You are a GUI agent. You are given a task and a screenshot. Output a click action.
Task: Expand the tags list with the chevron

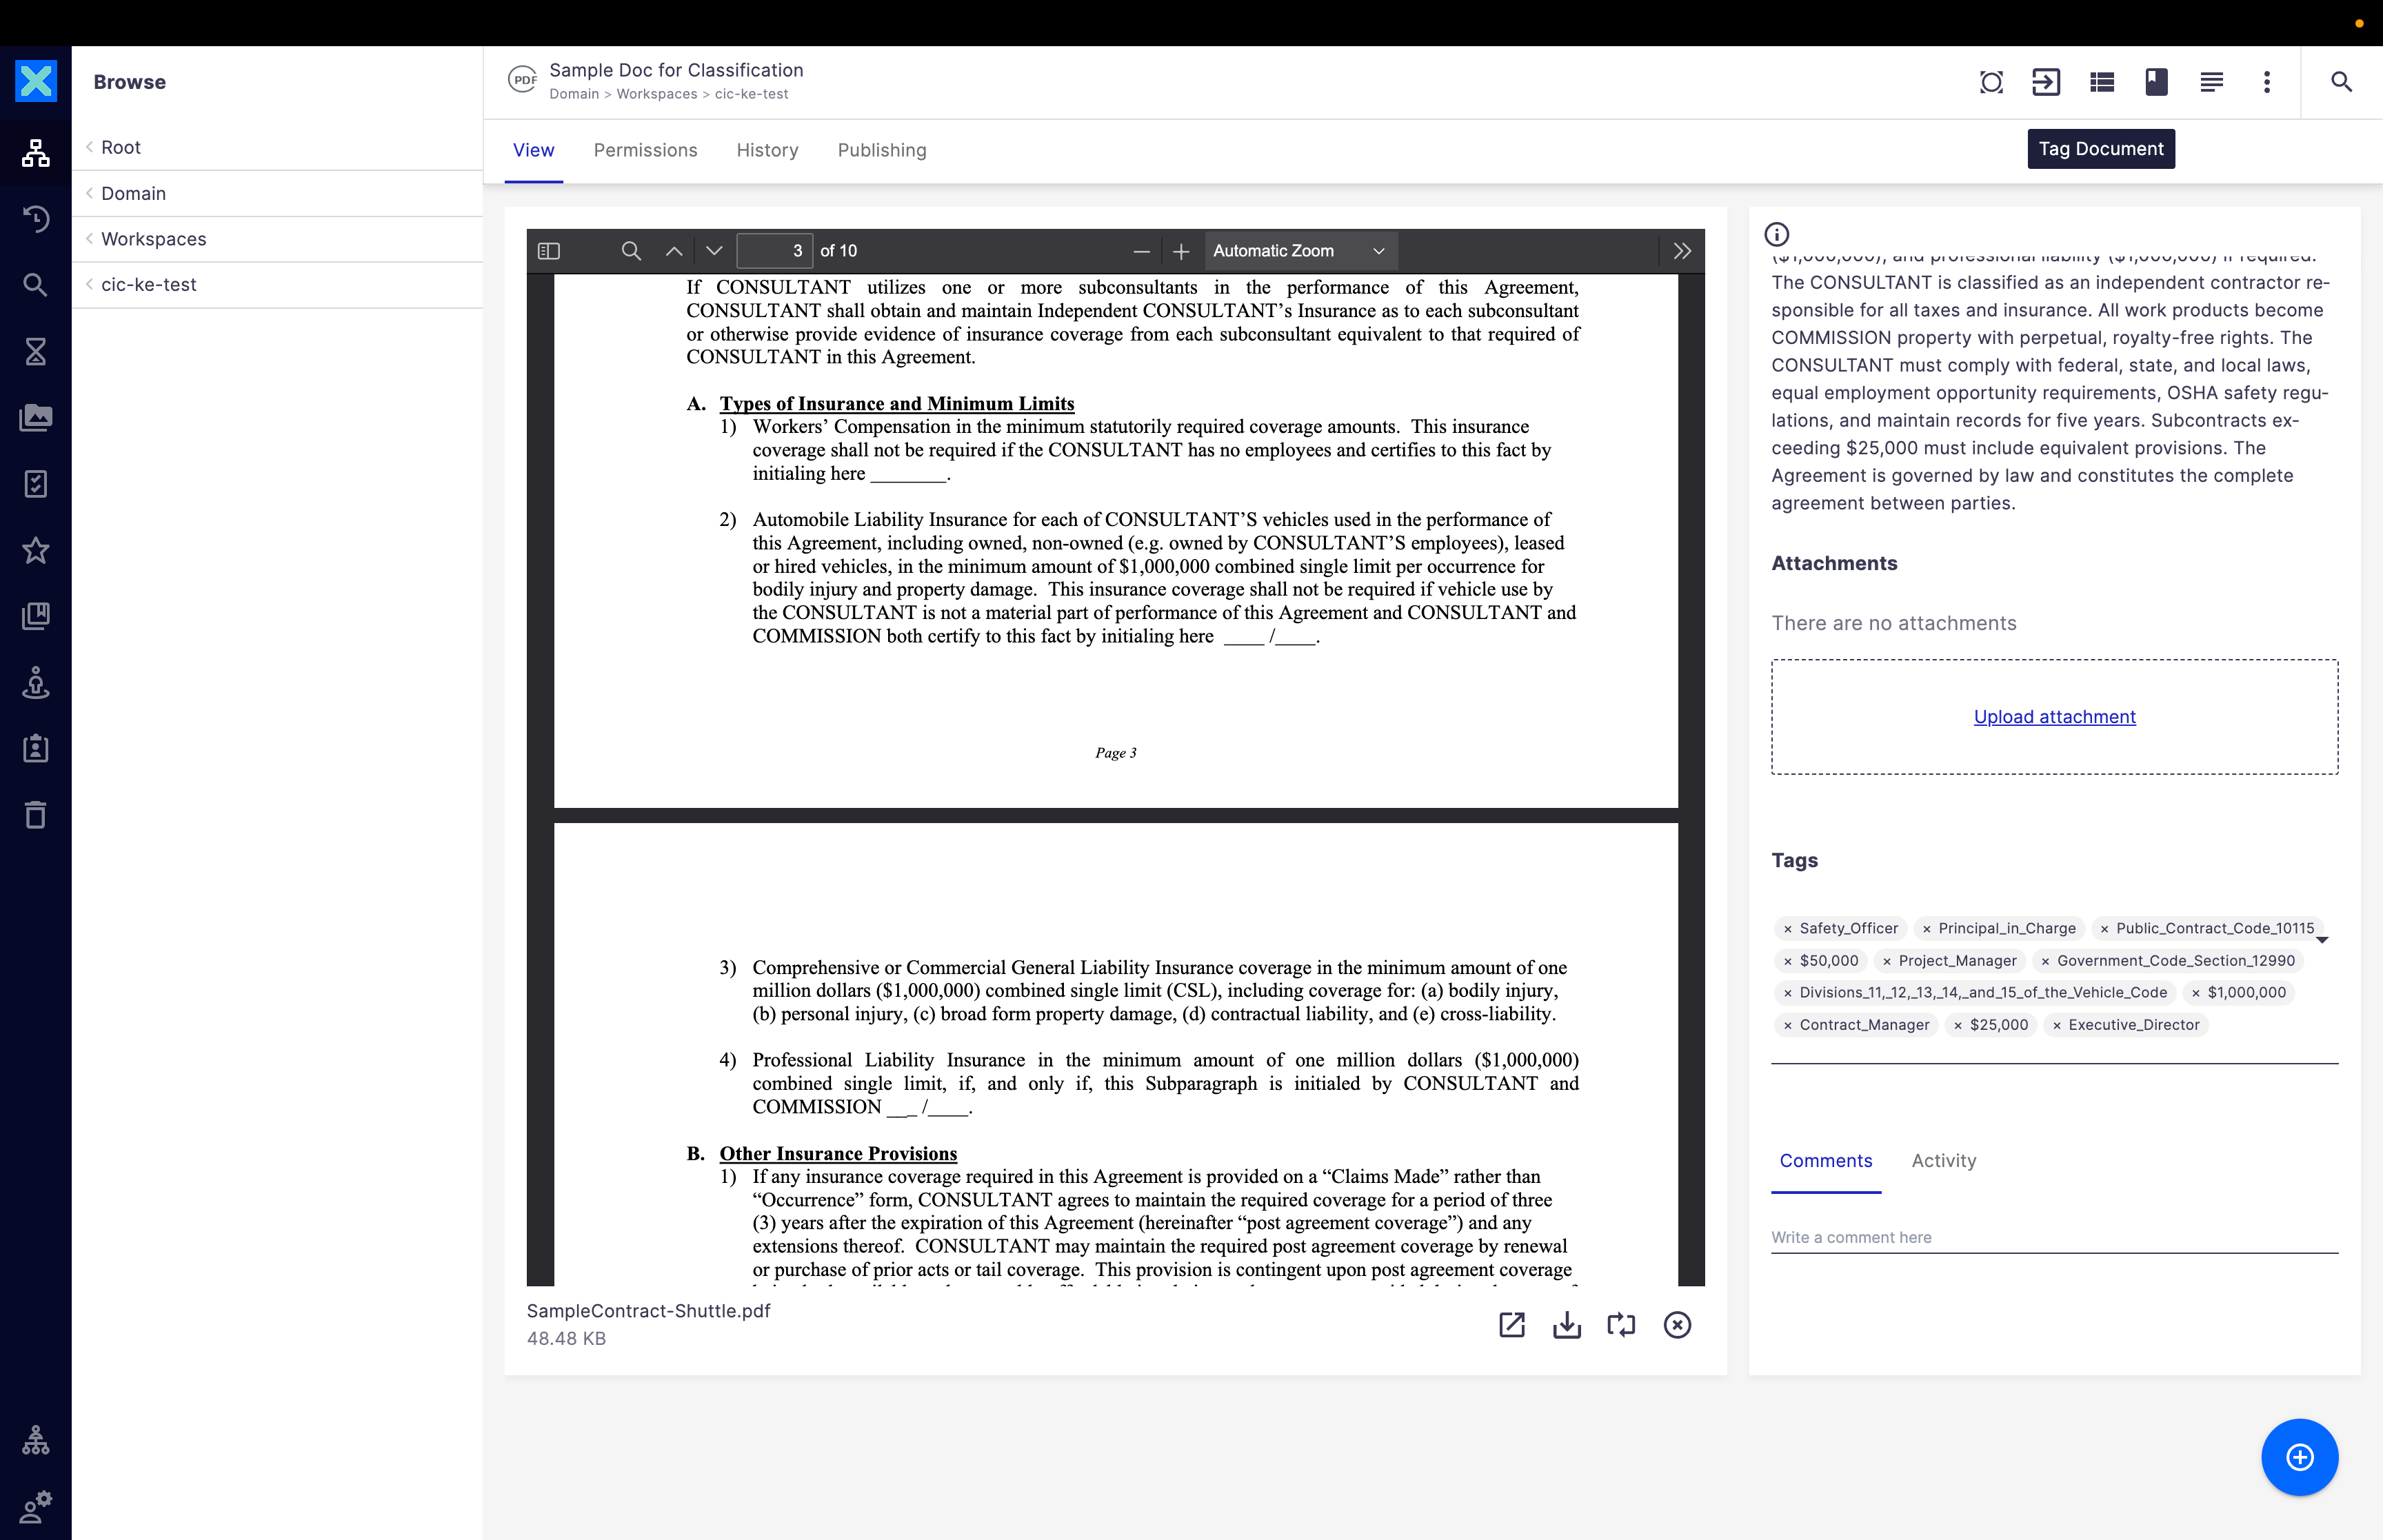pos(2322,940)
